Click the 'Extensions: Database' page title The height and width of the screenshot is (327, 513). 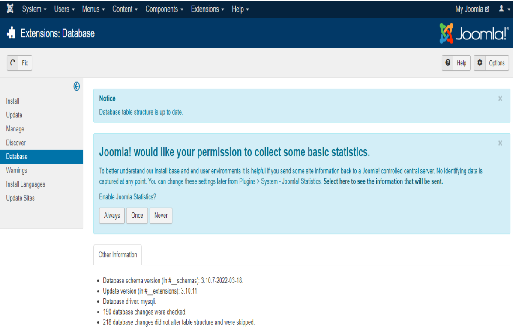[x=57, y=33]
